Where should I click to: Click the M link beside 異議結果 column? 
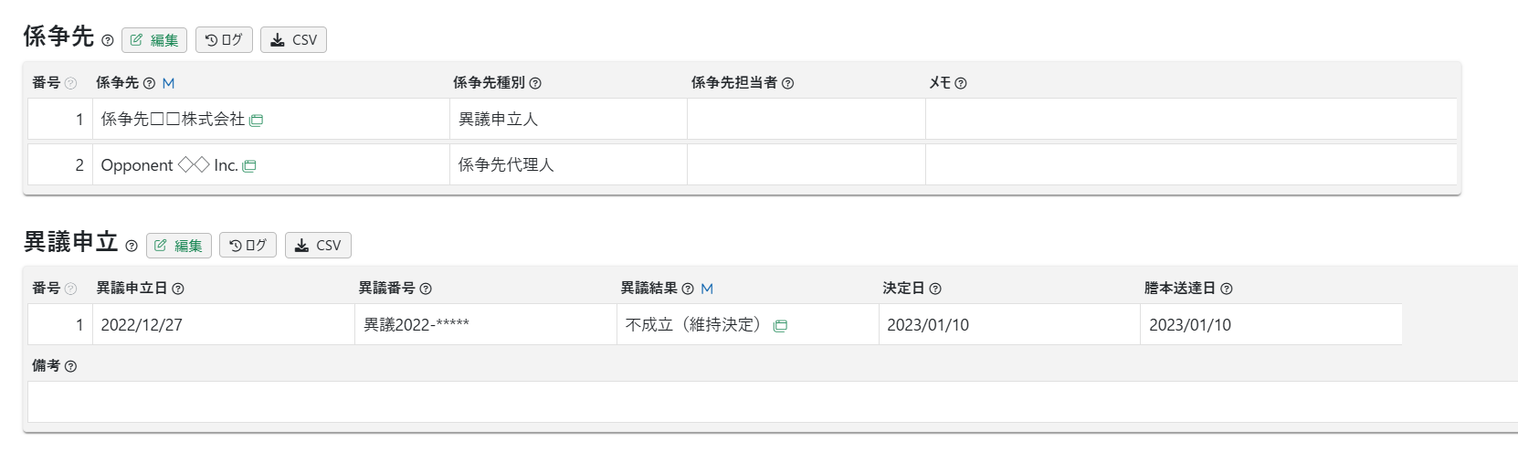[707, 289]
